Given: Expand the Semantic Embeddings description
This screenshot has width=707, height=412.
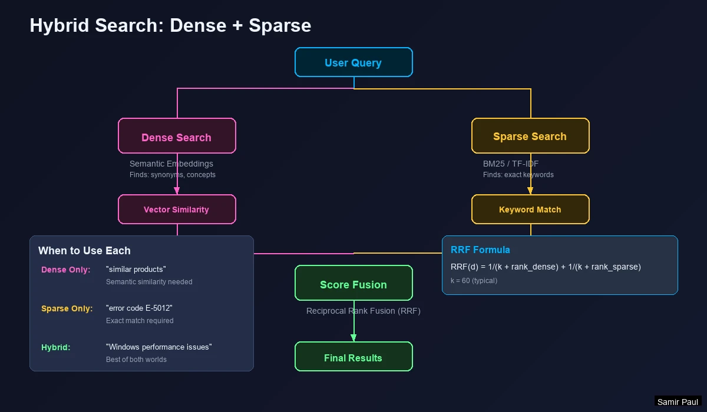Looking at the screenshot, I should coord(171,164).
